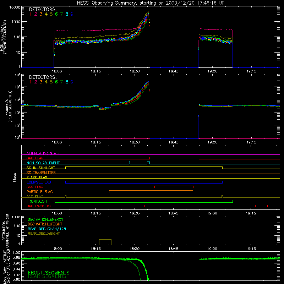This screenshot has width=284, height=284.
Task: Click the ATTENUATOR_STATE flag label
Action: 43,153
